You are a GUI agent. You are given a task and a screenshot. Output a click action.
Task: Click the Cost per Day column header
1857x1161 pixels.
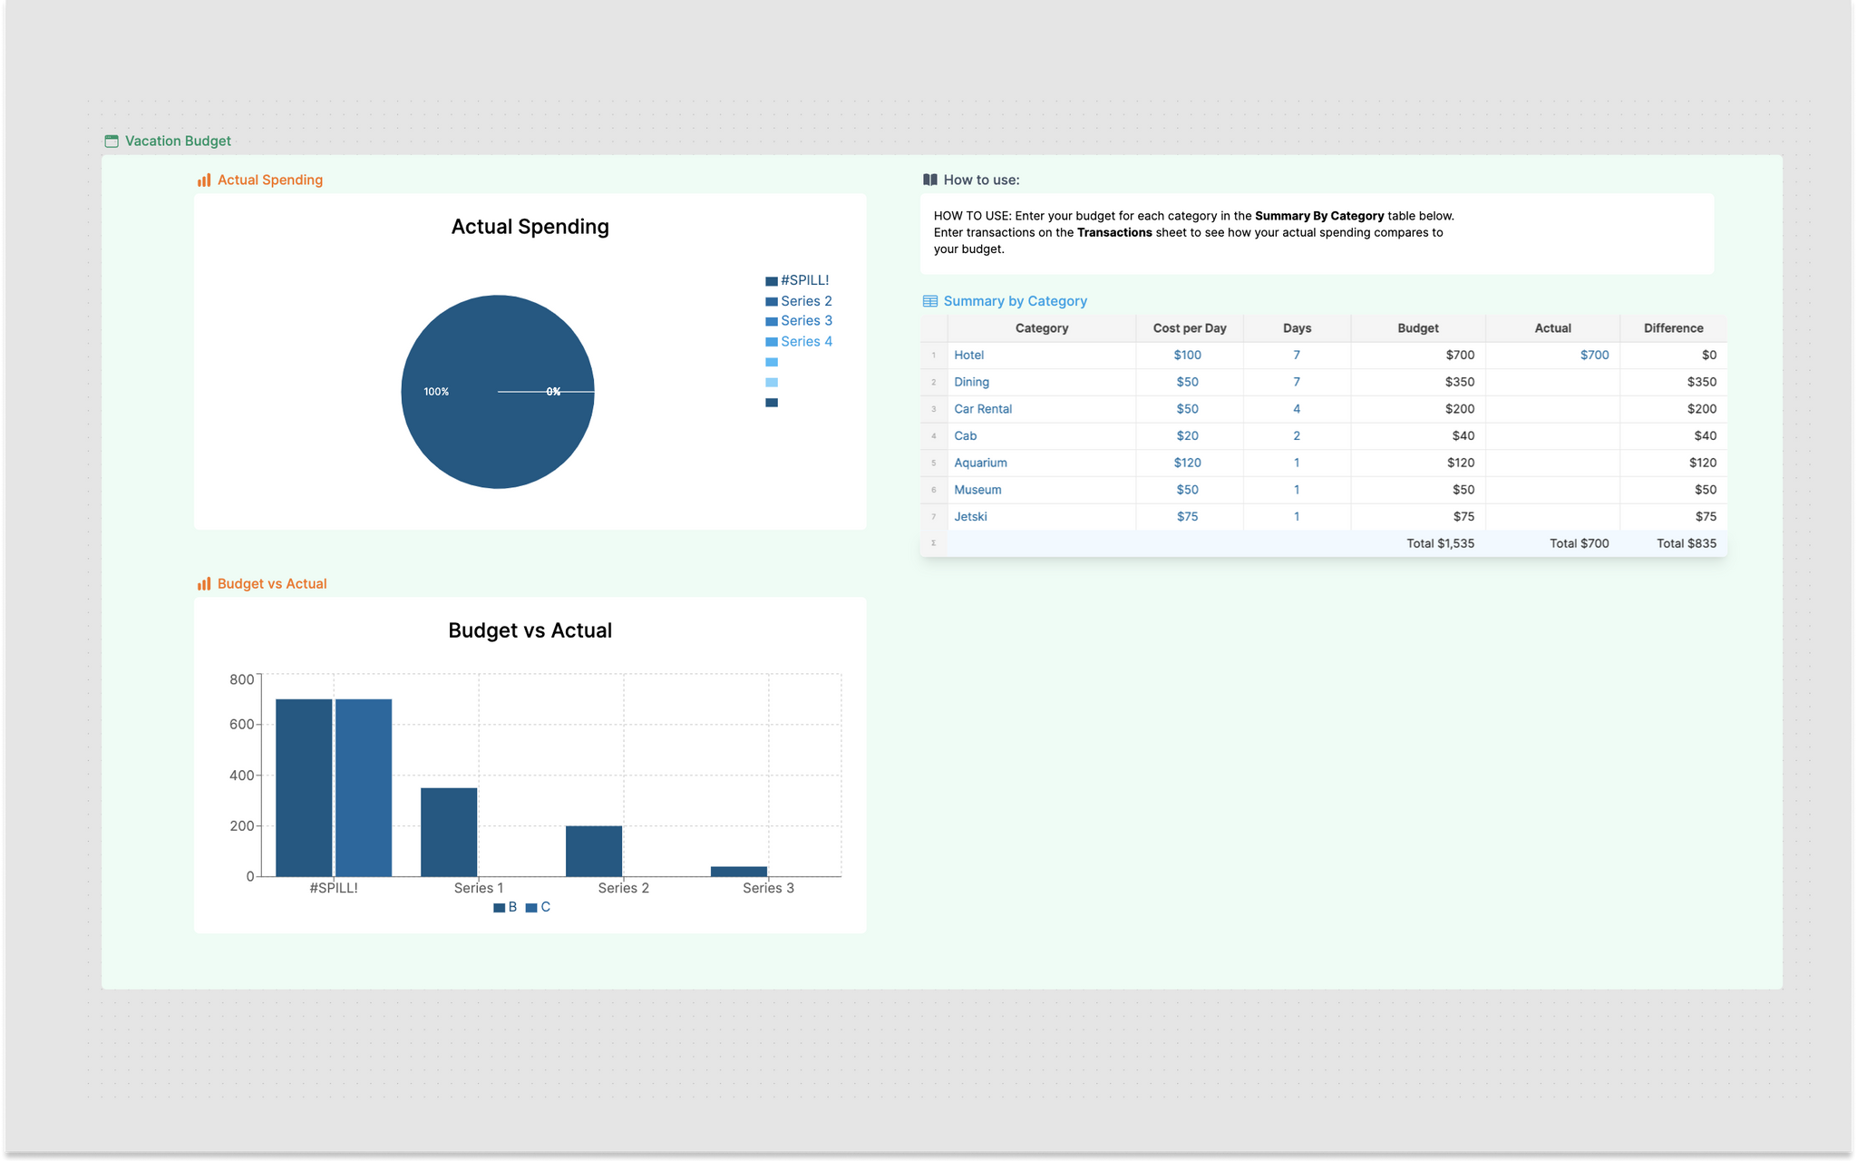pos(1189,328)
